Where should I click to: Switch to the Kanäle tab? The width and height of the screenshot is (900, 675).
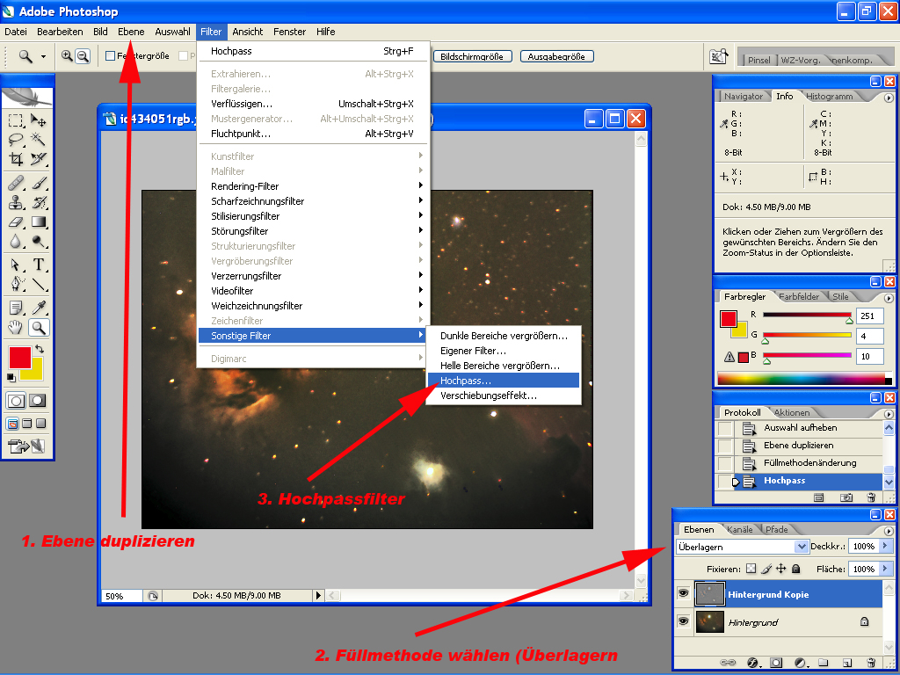click(x=739, y=529)
